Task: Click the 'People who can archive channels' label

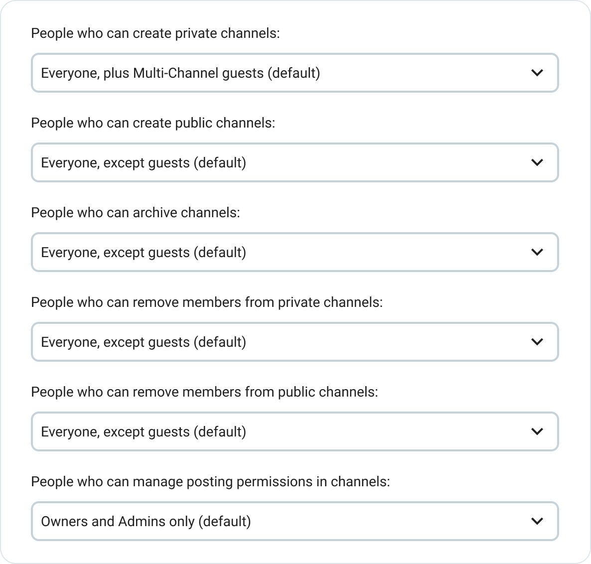Action: pos(136,213)
